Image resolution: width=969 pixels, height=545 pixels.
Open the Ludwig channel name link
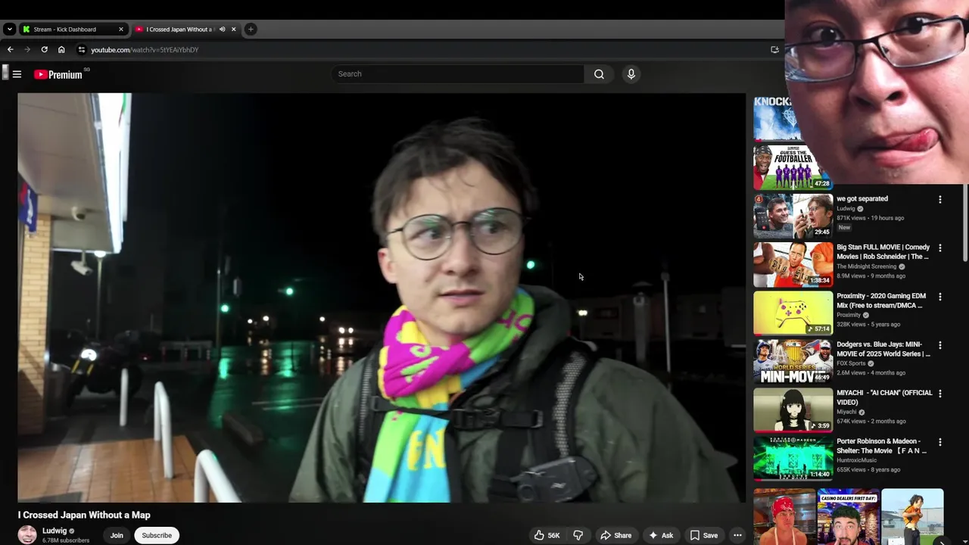point(55,531)
